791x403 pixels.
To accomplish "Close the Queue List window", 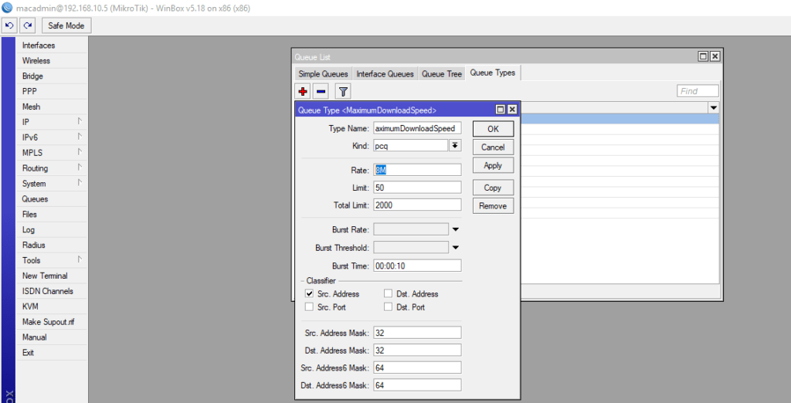I will [x=715, y=57].
